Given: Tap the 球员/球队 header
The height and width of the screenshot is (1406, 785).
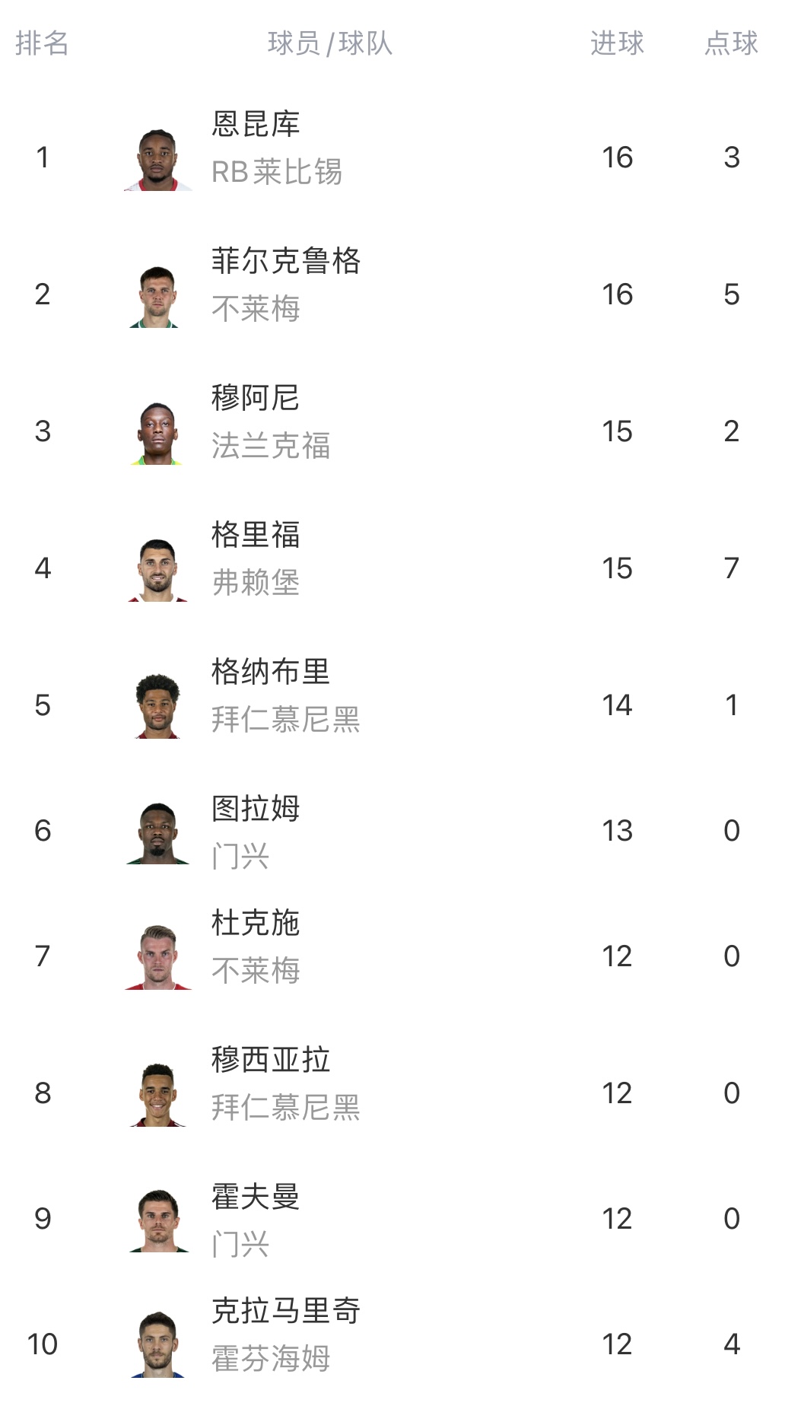Looking at the screenshot, I should (330, 43).
